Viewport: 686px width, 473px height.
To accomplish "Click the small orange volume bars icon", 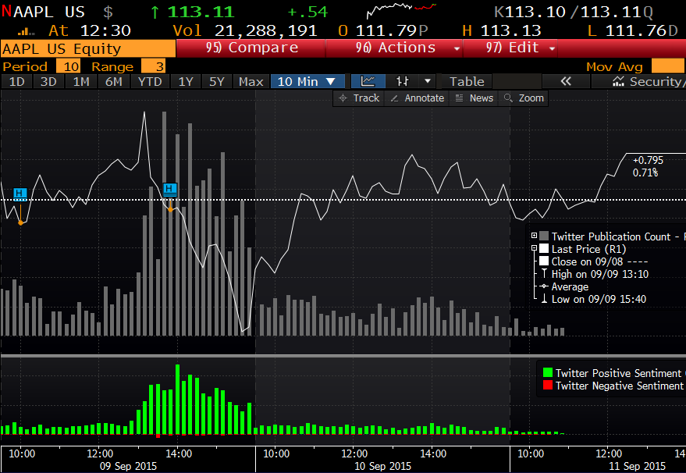I will [x=26, y=31].
